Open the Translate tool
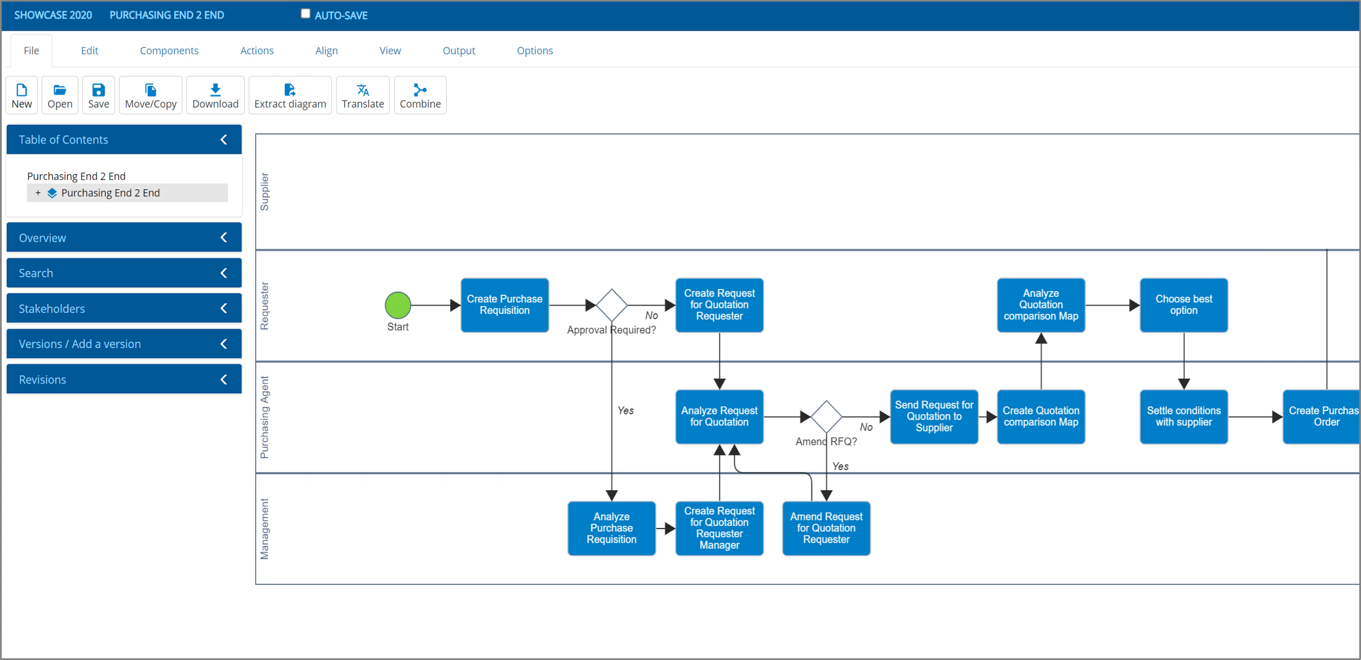This screenshot has width=1361, height=660. tap(363, 95)
